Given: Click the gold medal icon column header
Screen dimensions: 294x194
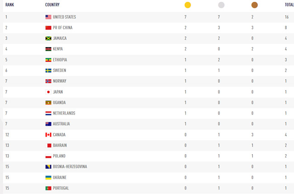Looking at the screenshot, I should [188, 5].
